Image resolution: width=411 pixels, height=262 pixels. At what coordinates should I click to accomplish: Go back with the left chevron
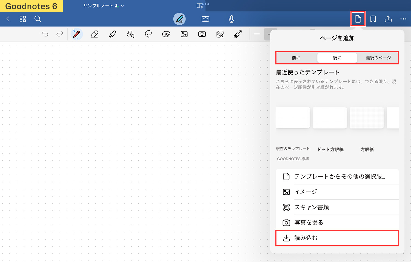8,19
